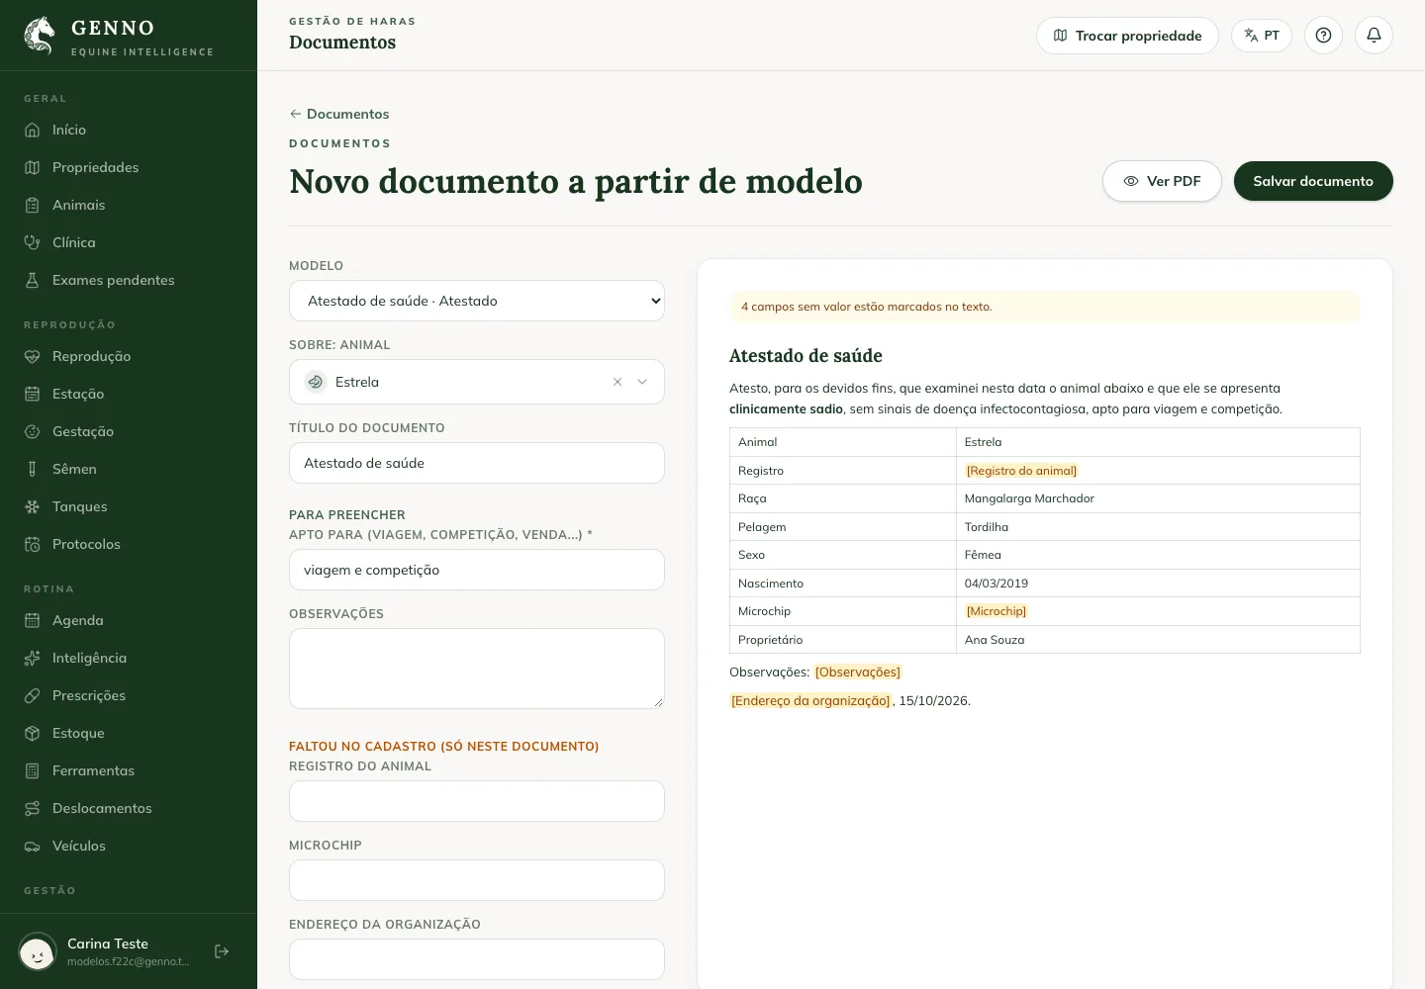Click the Observações text area
1425x989 pixels.
click(x=477, y=669)
